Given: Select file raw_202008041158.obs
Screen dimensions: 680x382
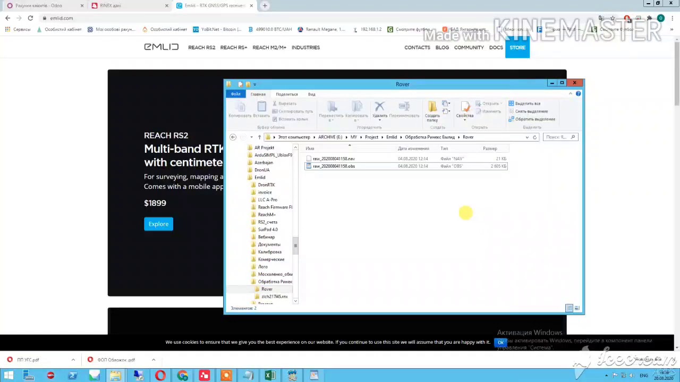Looking at the screenshot, I should [x=406, y=166].
